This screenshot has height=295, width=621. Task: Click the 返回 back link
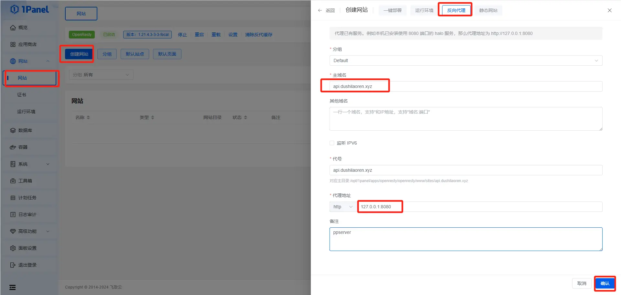click(x=330, y=10)
